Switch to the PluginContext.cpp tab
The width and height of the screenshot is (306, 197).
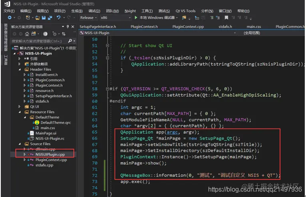click(188, 27)
